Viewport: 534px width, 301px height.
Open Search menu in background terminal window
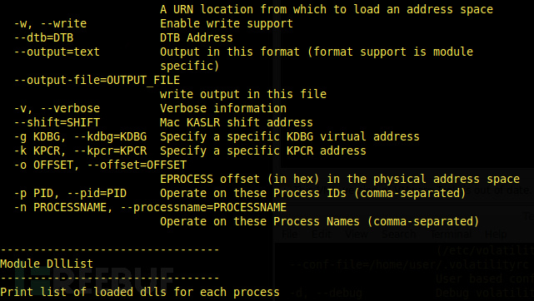point(398,234)
